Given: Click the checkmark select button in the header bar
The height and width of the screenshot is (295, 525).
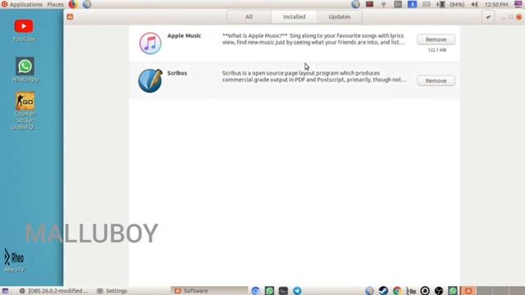Looking at the screenshot, I should 488,16.
